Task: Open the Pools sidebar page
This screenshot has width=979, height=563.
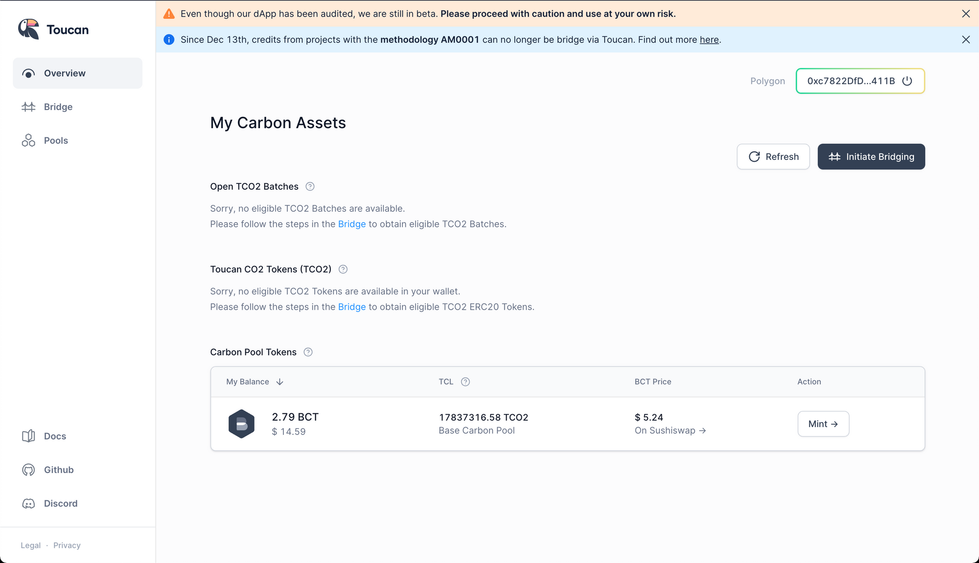Action: pyautogui.click(x=56, y=140)
